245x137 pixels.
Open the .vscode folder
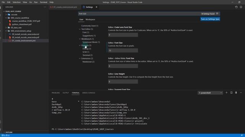(14, 14)
